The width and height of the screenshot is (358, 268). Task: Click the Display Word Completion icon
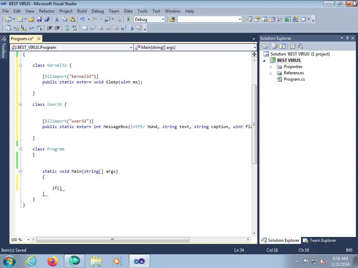click(31, 28)
